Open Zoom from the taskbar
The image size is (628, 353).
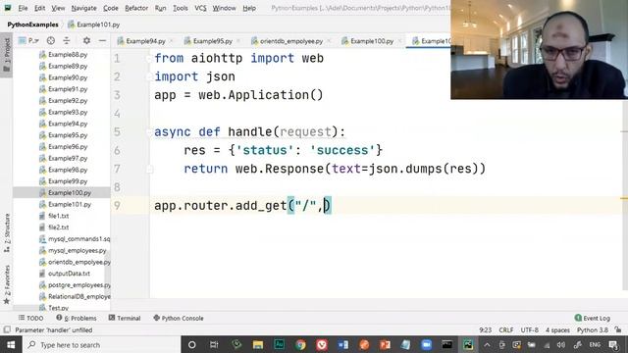(x=427, y=344)
